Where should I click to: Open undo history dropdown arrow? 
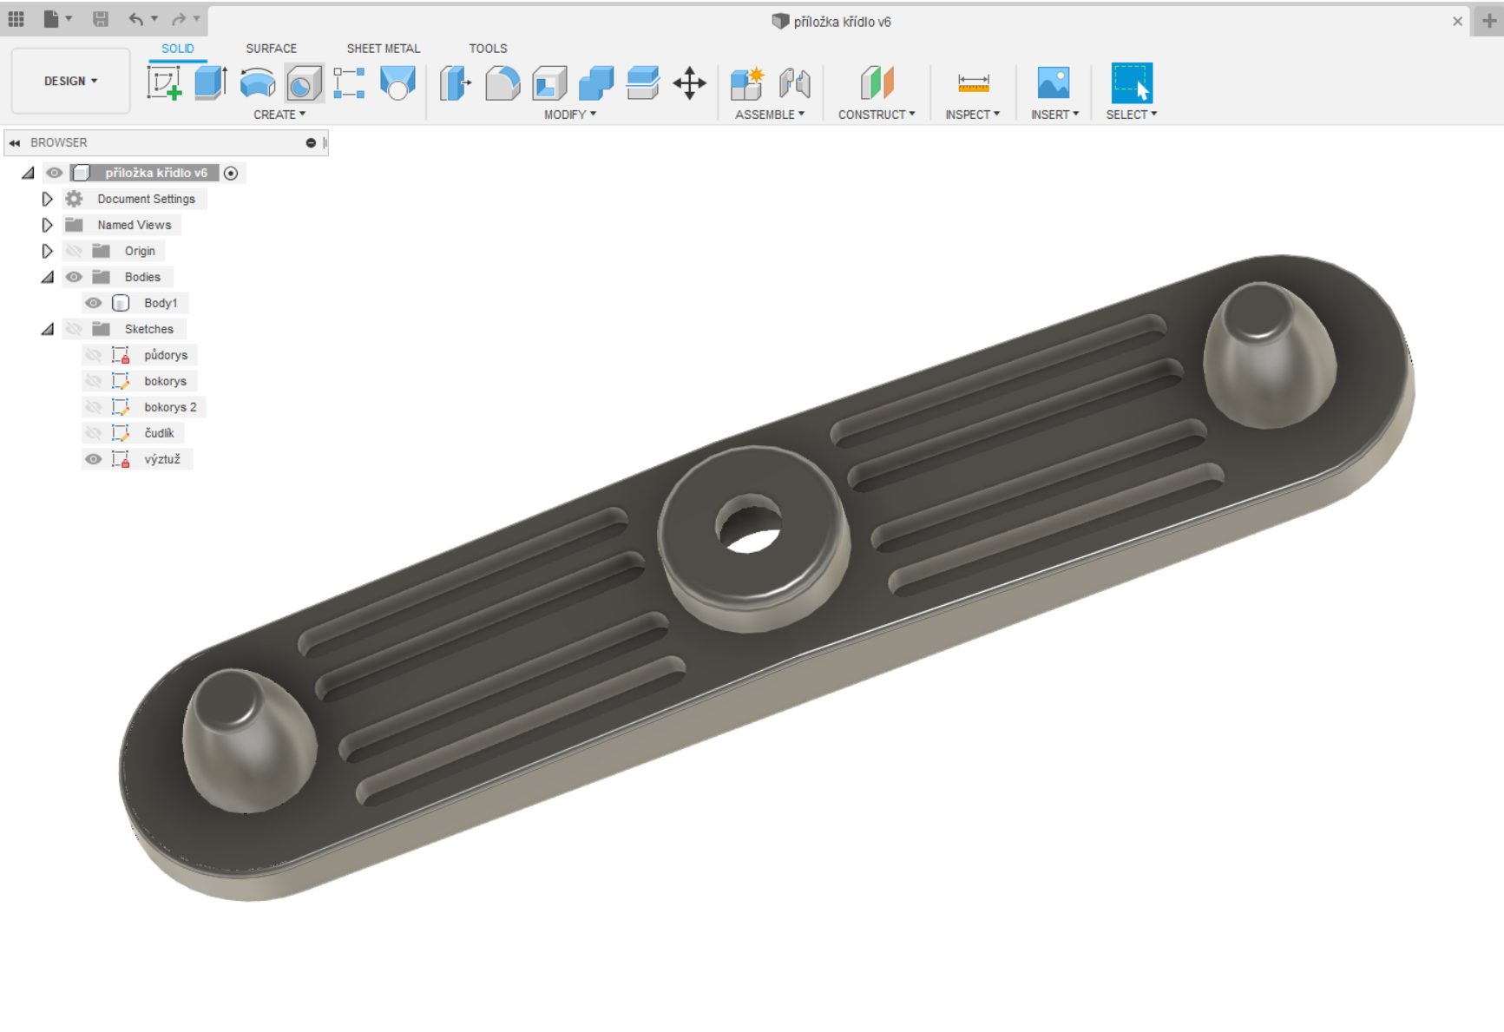click(154, 18)
